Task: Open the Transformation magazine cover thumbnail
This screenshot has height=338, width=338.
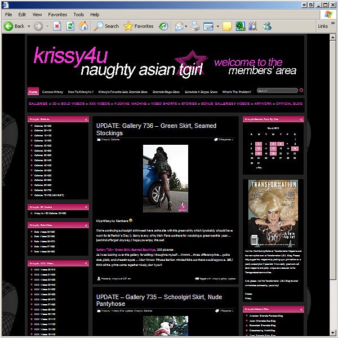Action: (x=273, y=207)
